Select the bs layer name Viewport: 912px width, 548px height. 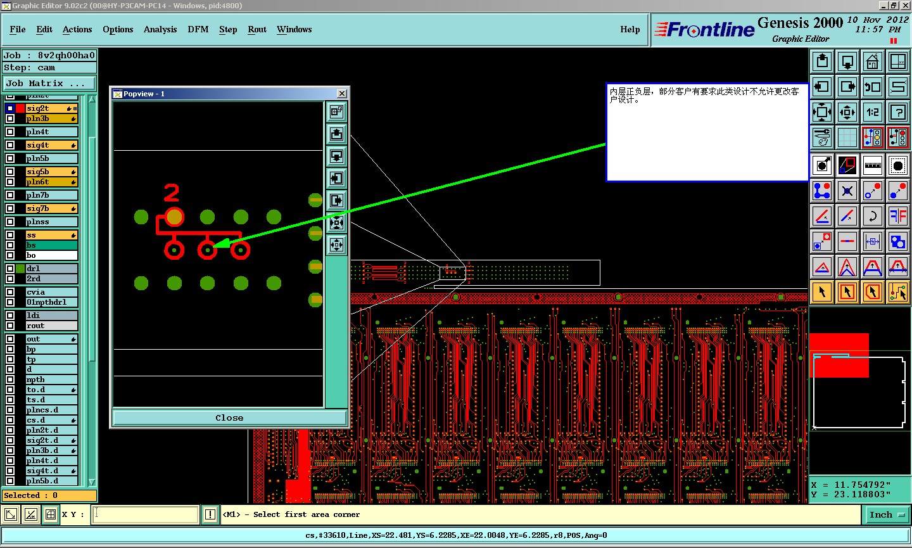coord(51,245)
